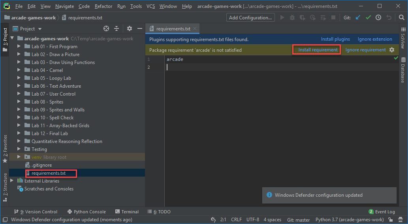
Task: Click Install requirement link
Action: click(318, 50)
